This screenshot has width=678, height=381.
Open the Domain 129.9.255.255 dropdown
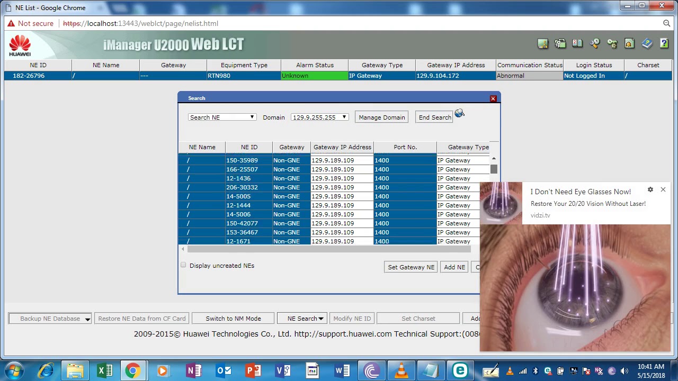point(319,117)
